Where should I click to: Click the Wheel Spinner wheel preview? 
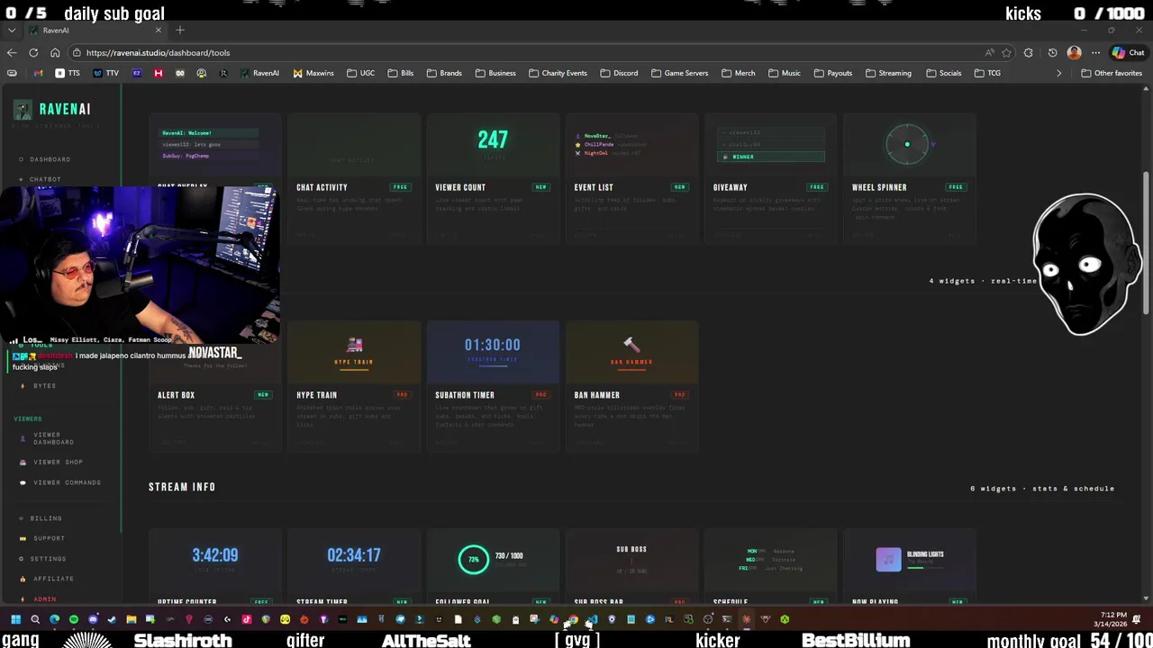tap(907, 144)
